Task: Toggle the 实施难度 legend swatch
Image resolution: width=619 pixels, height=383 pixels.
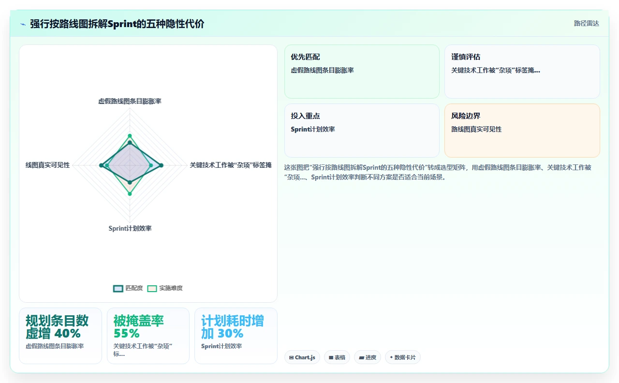Action: [152, 288]
